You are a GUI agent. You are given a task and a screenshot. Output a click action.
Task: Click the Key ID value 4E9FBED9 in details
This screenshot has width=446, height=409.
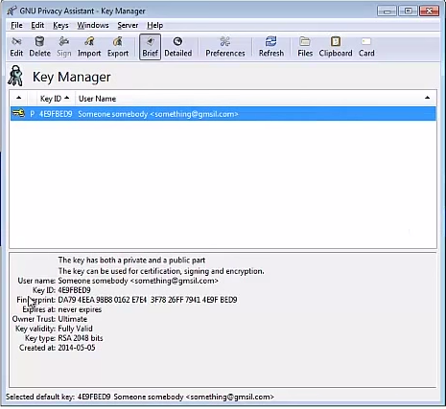tap(74, 290)
